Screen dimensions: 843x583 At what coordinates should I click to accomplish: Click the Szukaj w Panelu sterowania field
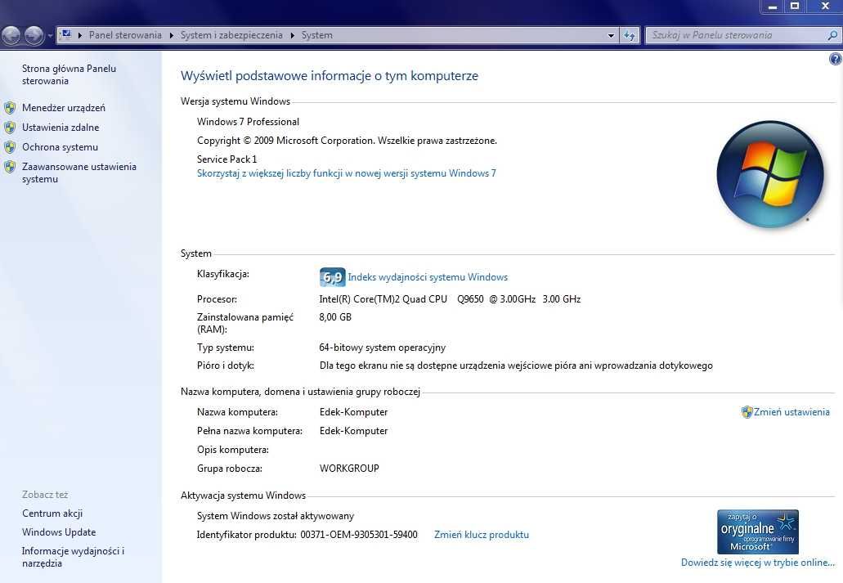737,35
